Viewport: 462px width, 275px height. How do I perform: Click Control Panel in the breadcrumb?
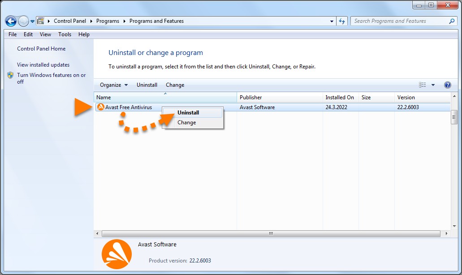click(x=70, y=21)
